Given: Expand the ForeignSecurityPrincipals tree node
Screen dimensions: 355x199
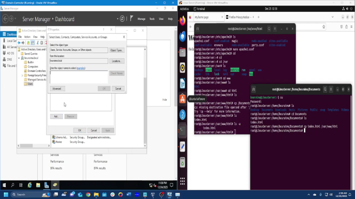Looking at the screenshot, I should [x=22, y=75].
